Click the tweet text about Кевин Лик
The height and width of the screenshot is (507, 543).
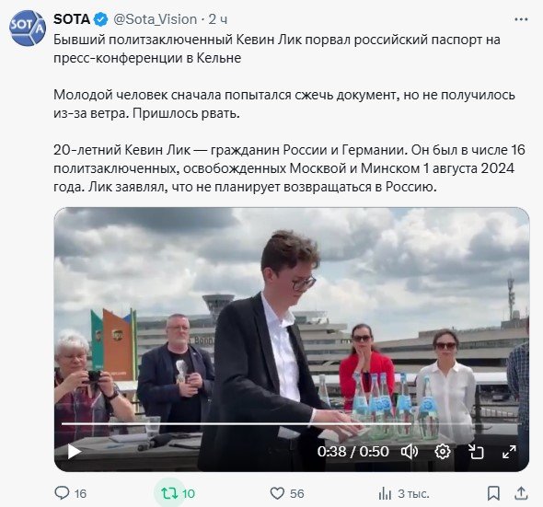tap(289, 113)
